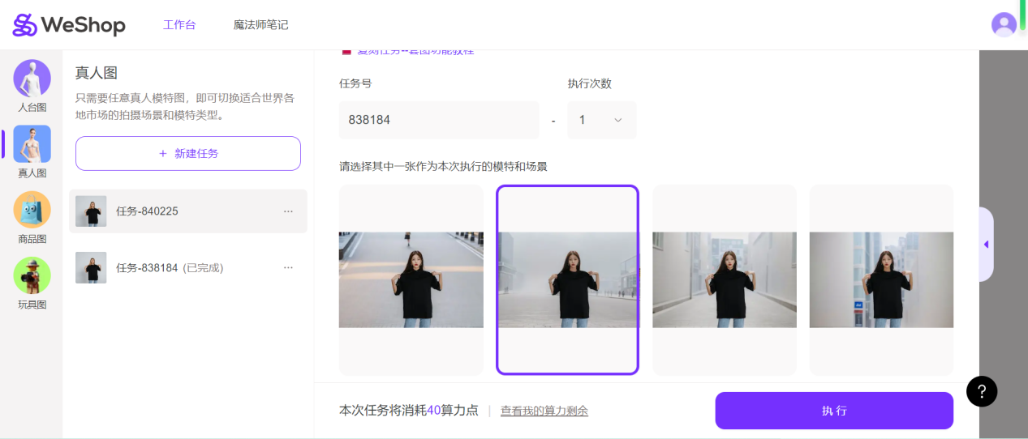Expand the side panel arrow handle
The image size is (1028, 439).
click(986, 245)
